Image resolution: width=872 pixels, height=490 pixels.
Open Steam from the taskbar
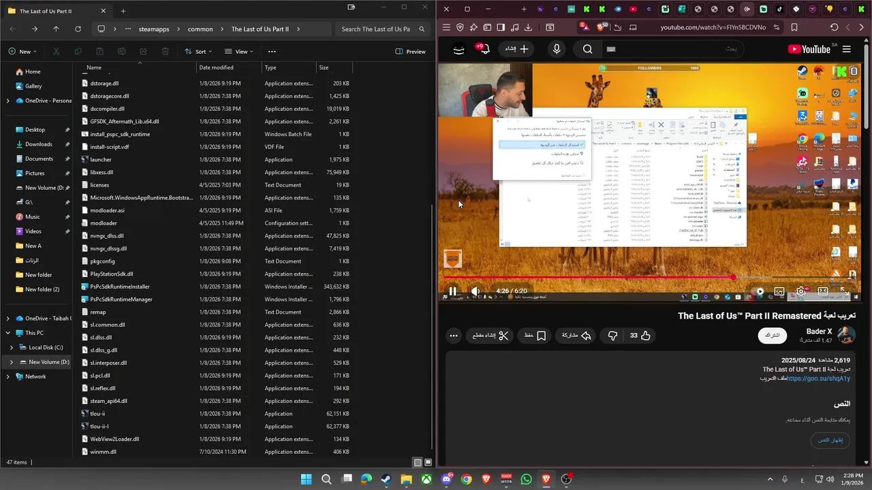pos(386,479)
